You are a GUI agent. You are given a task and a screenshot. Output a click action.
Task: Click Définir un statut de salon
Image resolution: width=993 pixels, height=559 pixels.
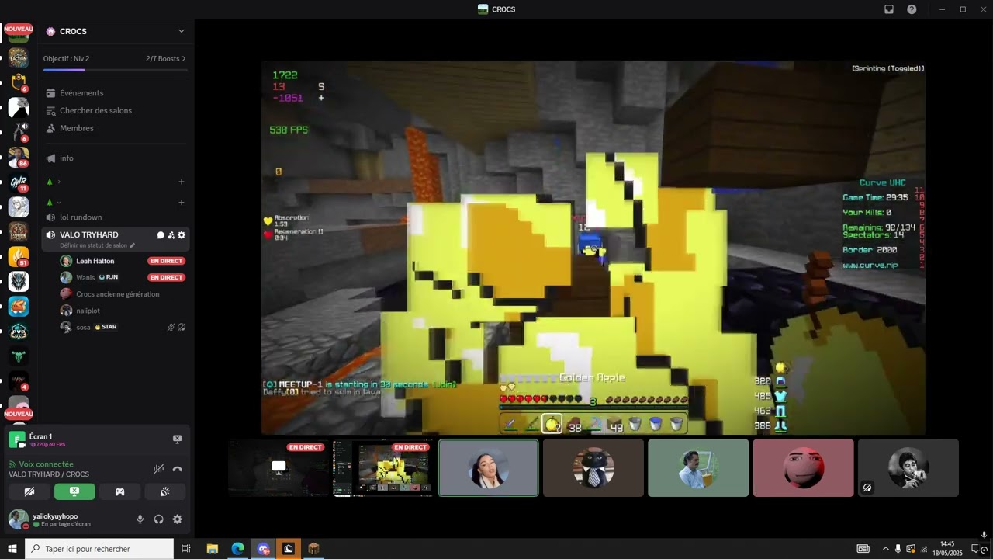click(97, 245)
